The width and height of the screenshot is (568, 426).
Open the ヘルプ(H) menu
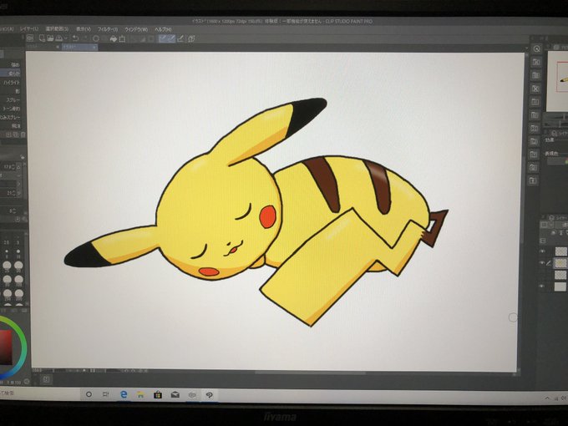pyautogui.click(x=163, y=29)
